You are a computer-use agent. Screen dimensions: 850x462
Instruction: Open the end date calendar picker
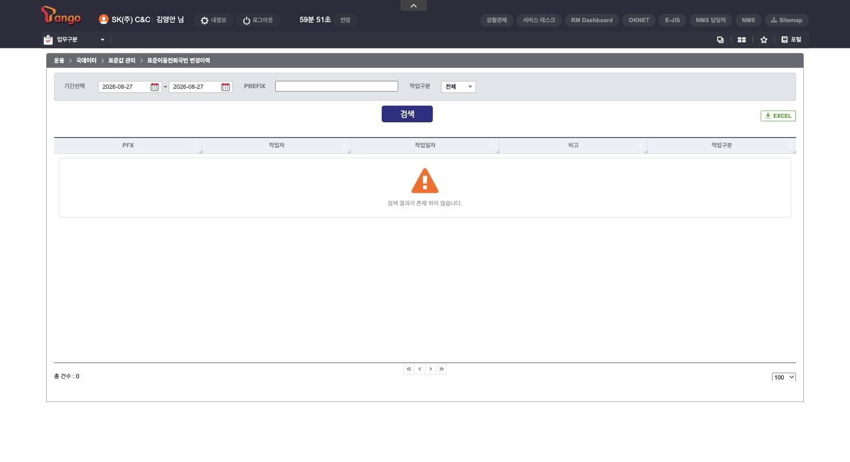pyautogui.click(x=225, y=87)
